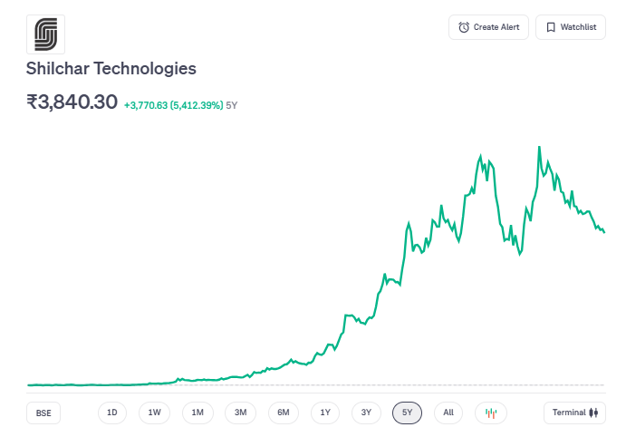
Task: Click the Shilchar Technologies company name
Action: 111,69
